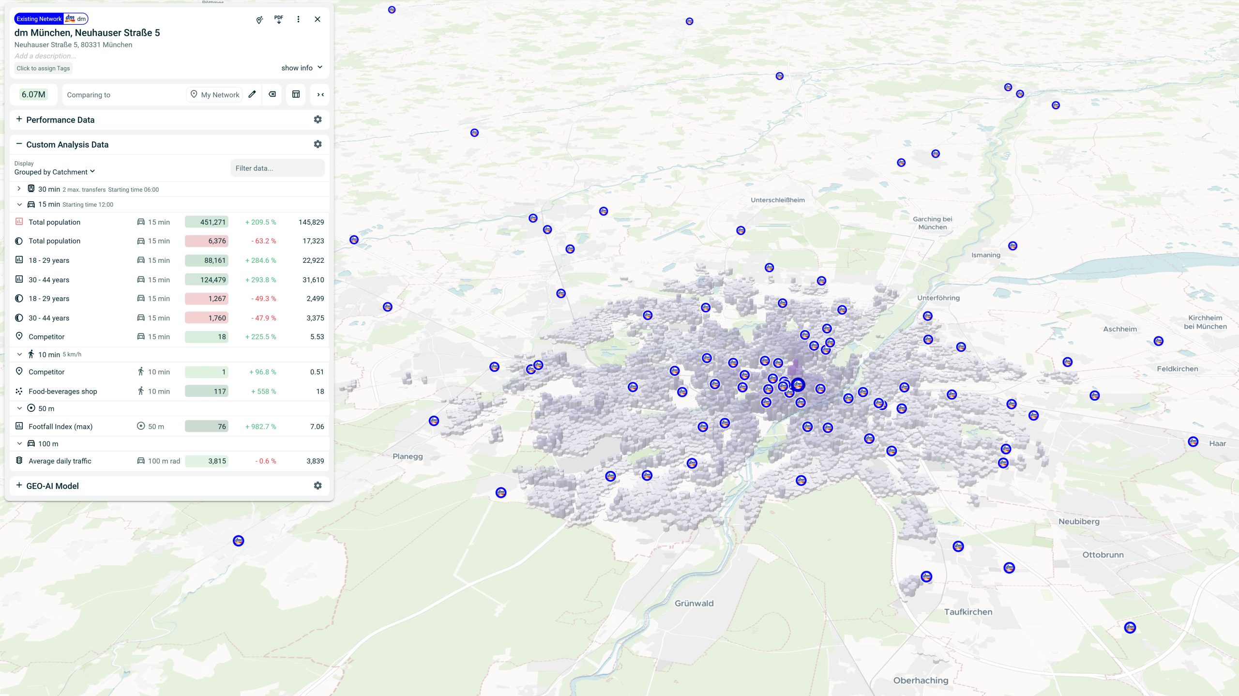The width and height of the screenshot is (1239, 696).
Task: Select the My Network comparison chip
Action: pyautogui.click(x=214, y=95)
